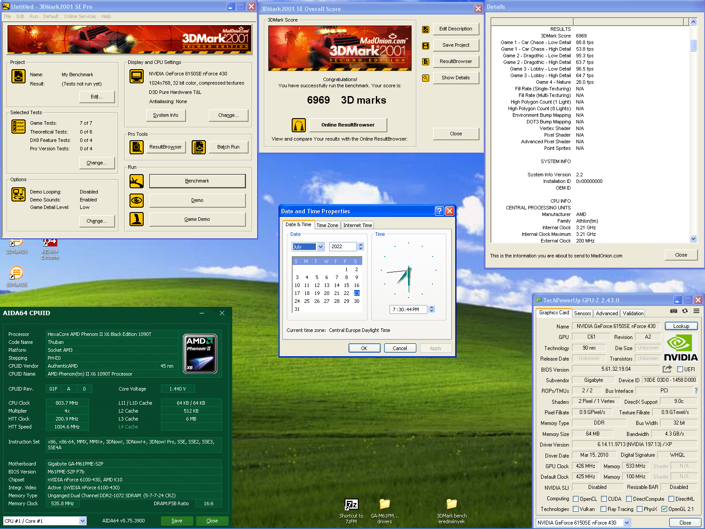
Task: Toggle the PhysX checkbox
Action: 639,509
